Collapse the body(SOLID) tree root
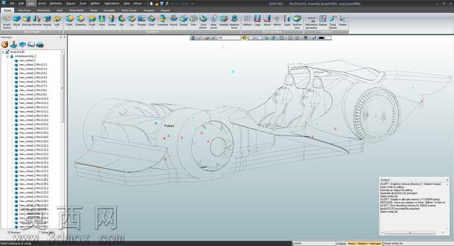Image resolution: width=454 pixels, height=246 pixels. coord(3,52)
